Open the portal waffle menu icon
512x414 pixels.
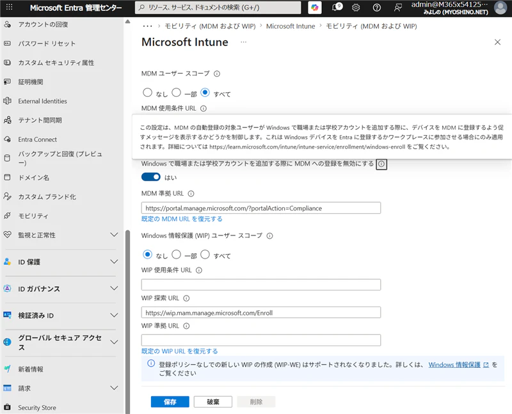tap(9, 7)
